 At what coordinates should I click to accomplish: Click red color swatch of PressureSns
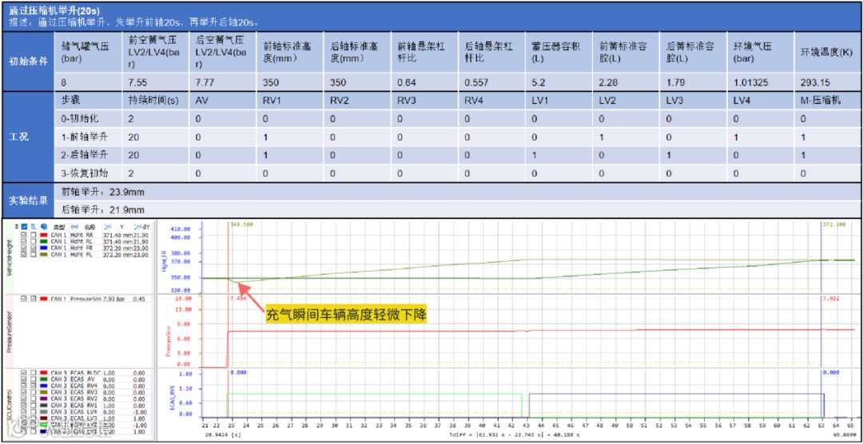(x=44, y=298)
